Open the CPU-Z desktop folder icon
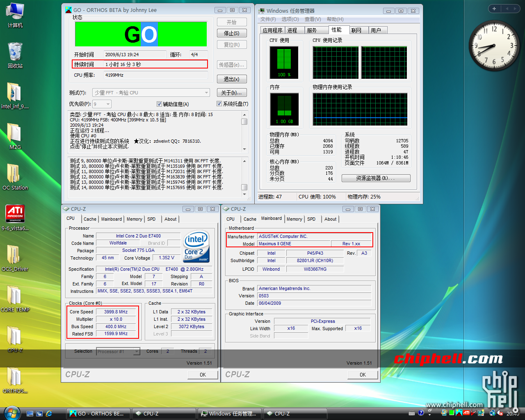The height and width of the screenshot is (420, 525). coord(15,339)
